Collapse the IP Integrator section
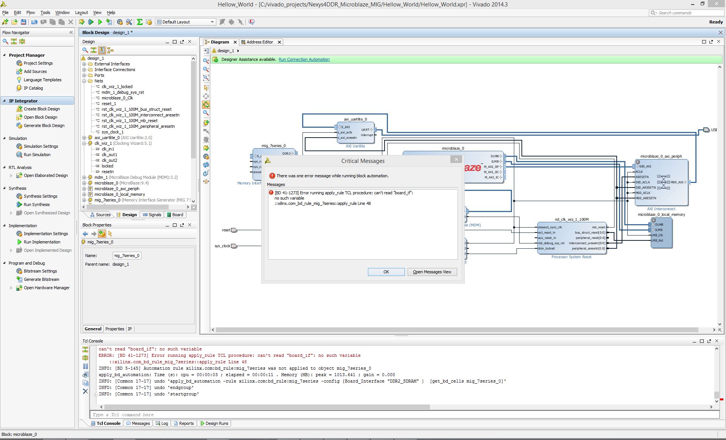The image size is (726, 440). [x=5, y=101]
